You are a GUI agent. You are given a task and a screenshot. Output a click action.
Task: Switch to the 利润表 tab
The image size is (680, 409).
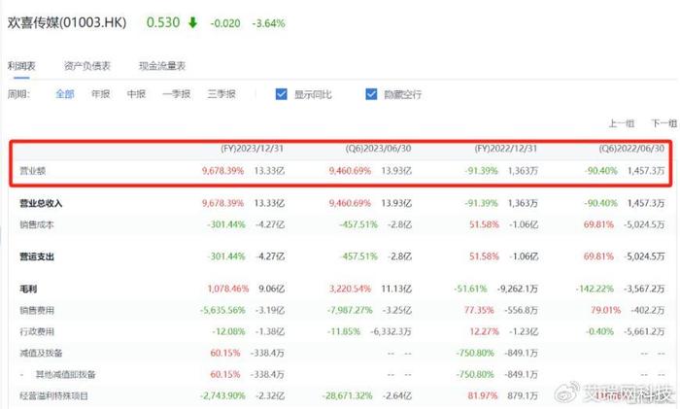coord(21,66)
